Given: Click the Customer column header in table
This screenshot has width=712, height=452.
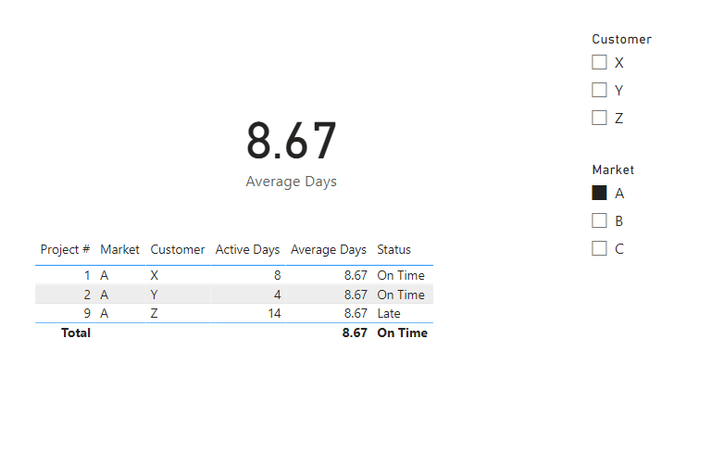Looking at the screenshot, I should 178,249.
